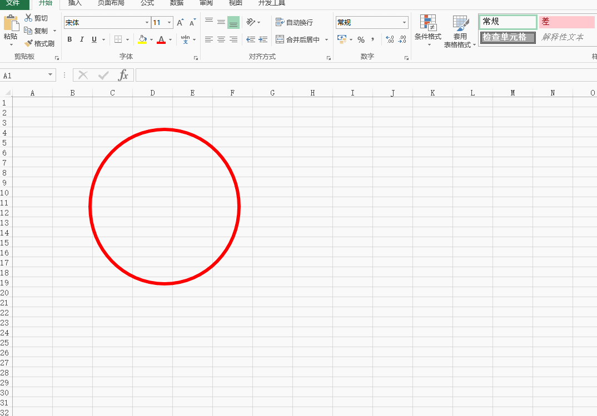Click the yellow Fill Color bucket
The width and height of the screenshot is (597, 416).
point(142,39)
